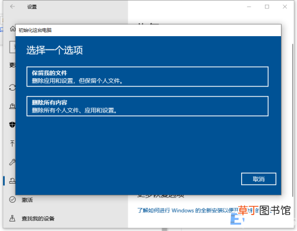
Task: Click the 取消 button
Action: pyautogui.click(x=258, y=179)
